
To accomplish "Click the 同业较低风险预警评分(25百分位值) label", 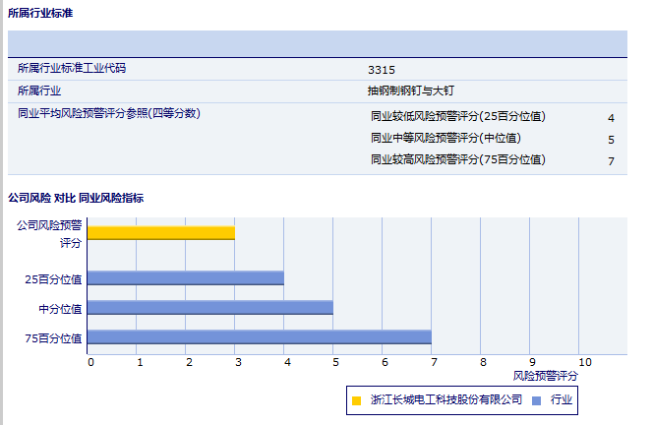I will tap(457, 116).
